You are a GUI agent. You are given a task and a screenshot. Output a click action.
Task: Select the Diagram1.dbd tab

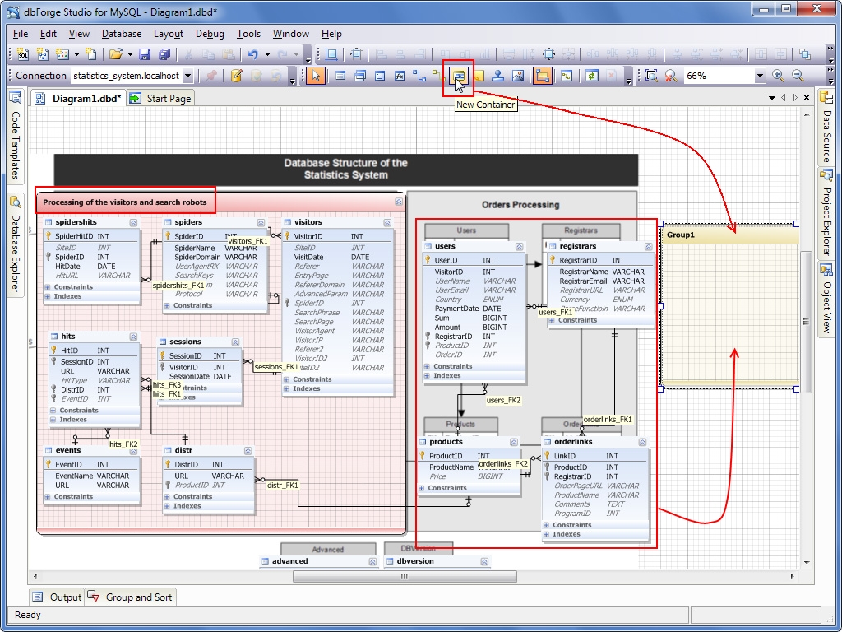(78, 99)
